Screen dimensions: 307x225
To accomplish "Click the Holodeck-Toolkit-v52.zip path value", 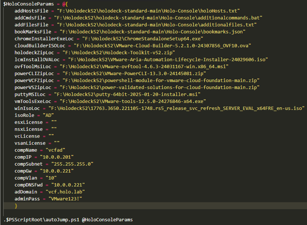I will (x=119, y=52).
